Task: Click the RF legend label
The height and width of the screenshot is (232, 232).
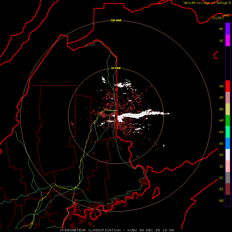Action: pyautogui.click(x=221, y=29)
